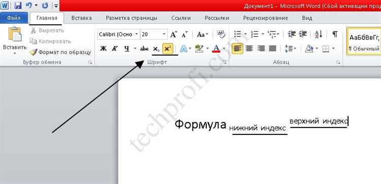Viewport: 381px width, 184px height.
Task: Click the Sort А-Я icon
Action: [x=319, y=34]
